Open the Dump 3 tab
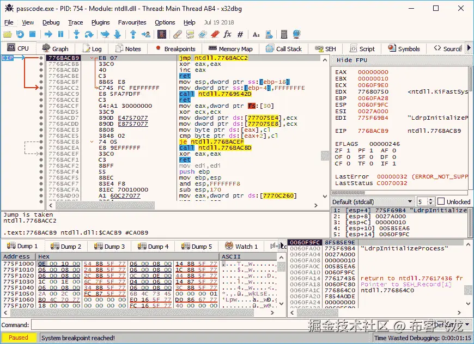 click(x=110, y=247)
